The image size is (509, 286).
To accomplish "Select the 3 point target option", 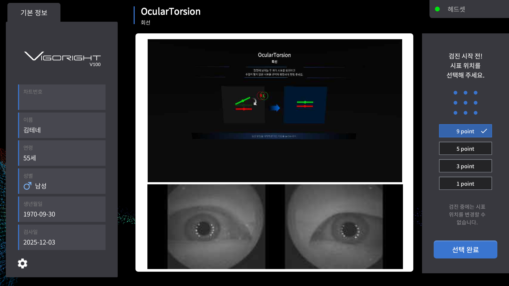I will click(465, 166).
